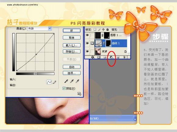
Task: Pick the white point eyedropper
Action: (x=77, y=81)
